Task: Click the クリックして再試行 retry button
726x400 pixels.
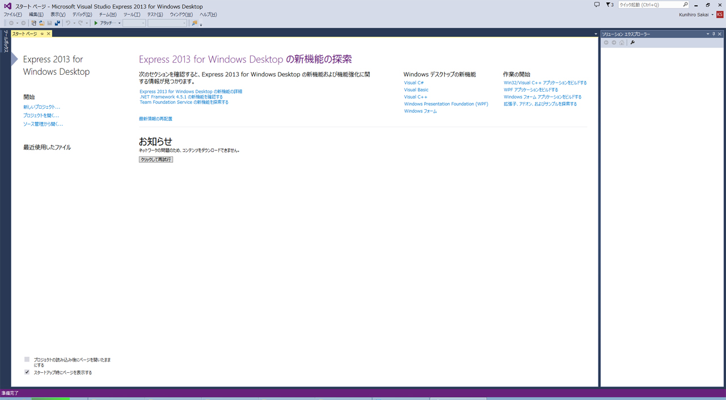Action: tap(156, 160)
